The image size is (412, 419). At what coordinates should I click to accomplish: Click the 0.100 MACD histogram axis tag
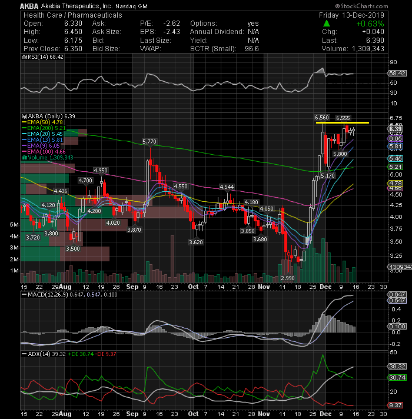point(397,326)
